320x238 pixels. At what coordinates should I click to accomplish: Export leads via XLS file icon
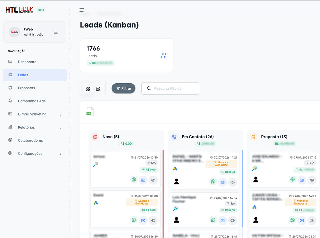point(90,112)
